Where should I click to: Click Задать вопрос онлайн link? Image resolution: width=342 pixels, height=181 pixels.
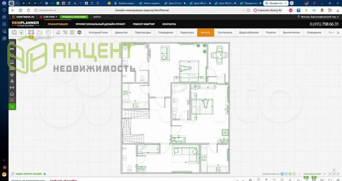pos(28,174)
